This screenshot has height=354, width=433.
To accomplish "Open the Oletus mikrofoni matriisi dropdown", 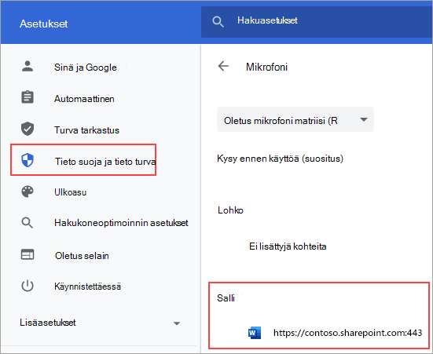I will point(295,119).
